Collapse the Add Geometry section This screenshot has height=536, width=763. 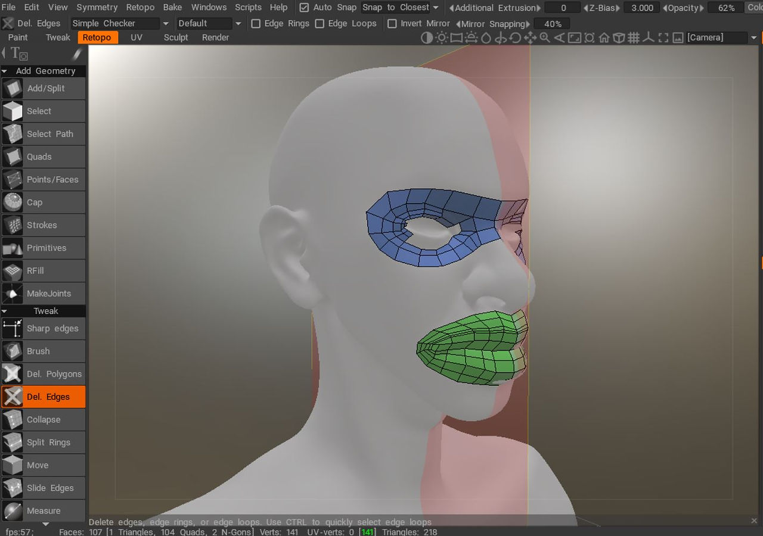point(44,71)
